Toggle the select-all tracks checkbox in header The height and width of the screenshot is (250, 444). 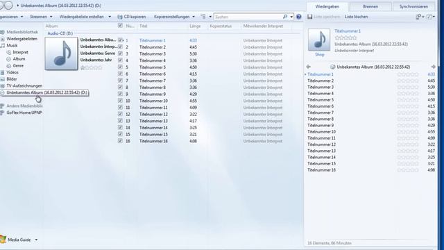120,26
